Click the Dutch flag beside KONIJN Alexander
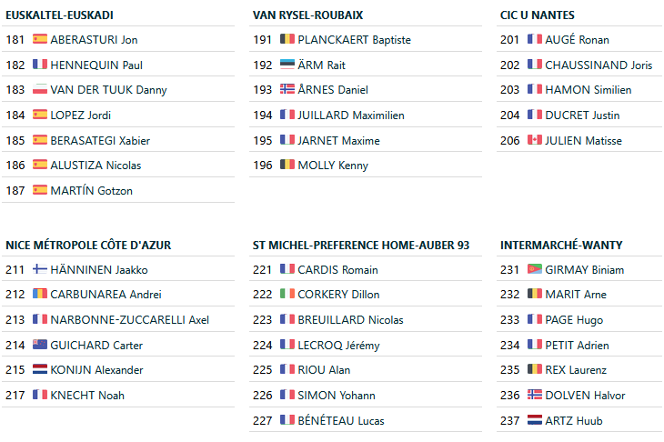 (x=40, y=370)
